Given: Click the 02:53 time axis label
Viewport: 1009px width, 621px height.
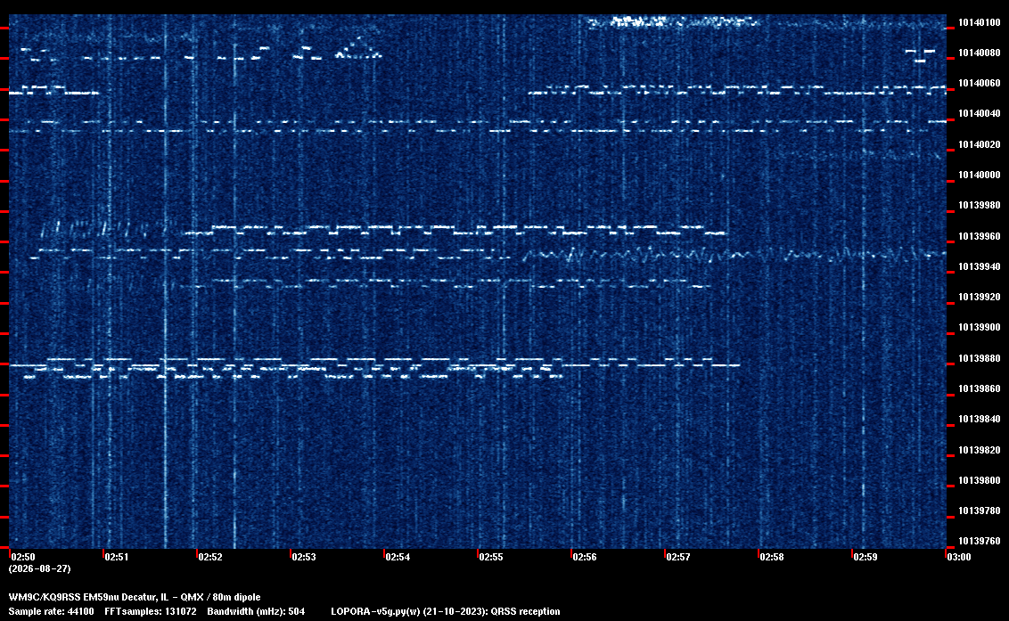Looking at the screenshot, I should click(304, 557).
